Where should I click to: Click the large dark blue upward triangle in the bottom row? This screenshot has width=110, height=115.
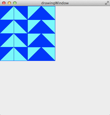tap(41, 56)
